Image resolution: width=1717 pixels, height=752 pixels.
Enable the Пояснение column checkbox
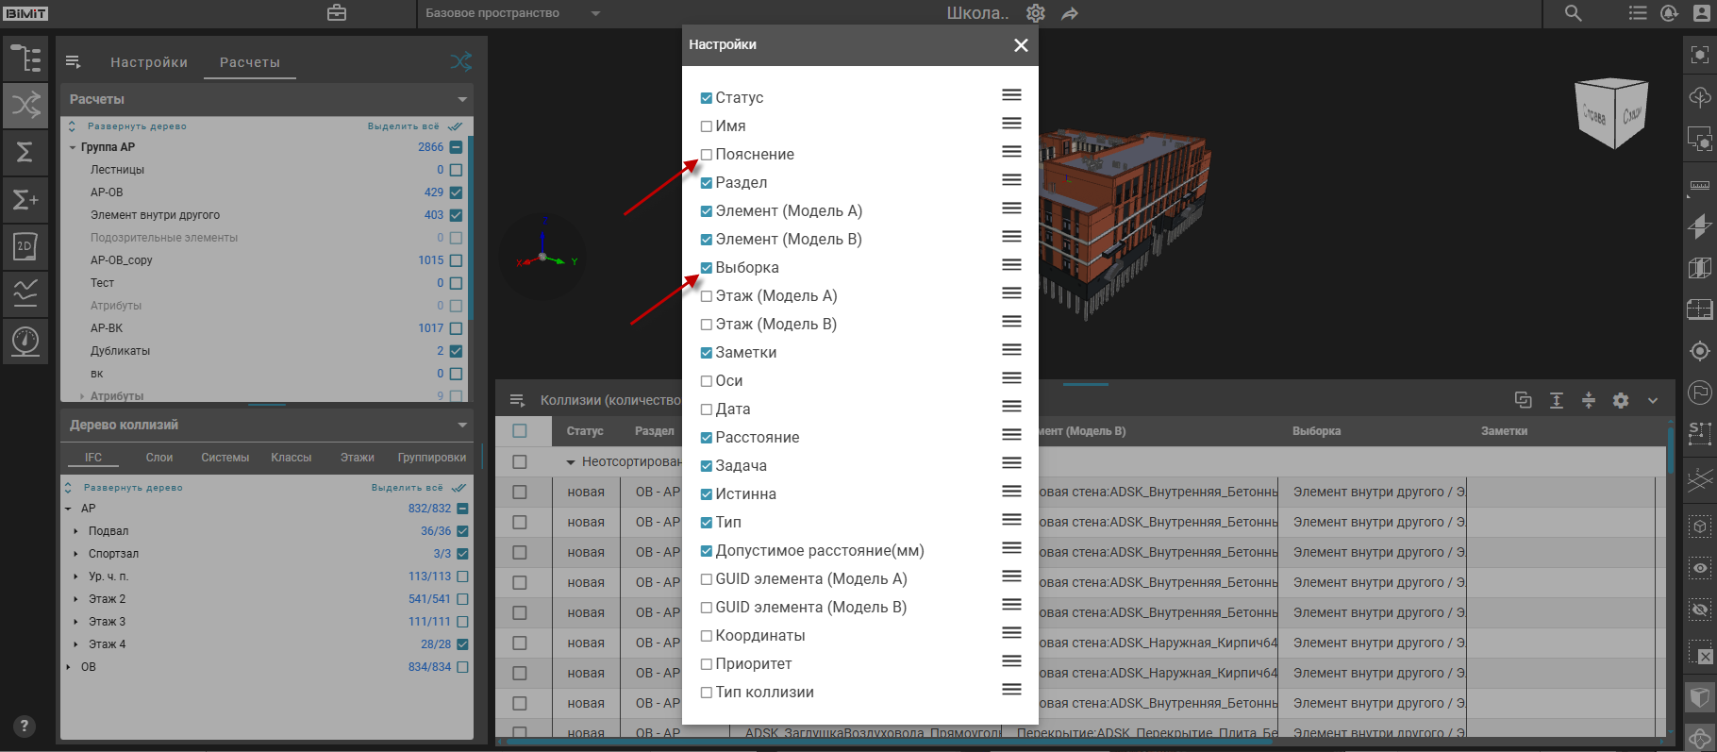707,155
